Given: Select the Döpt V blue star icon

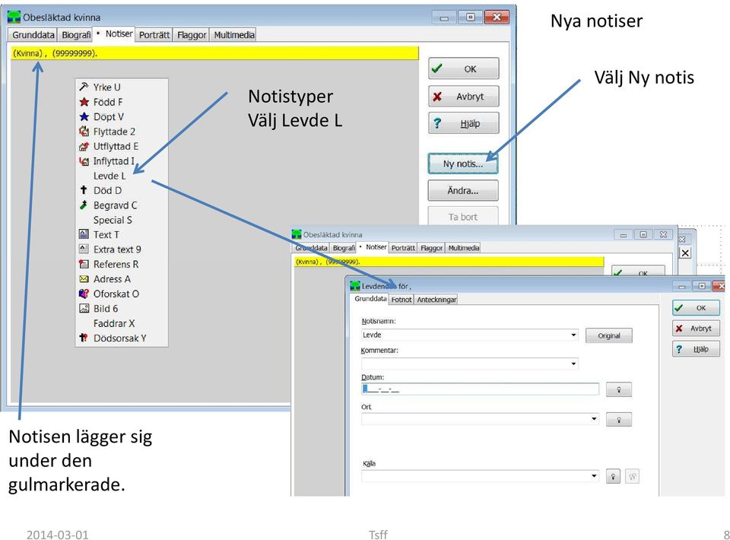Looking at the screenshot, I should point(84,116).
